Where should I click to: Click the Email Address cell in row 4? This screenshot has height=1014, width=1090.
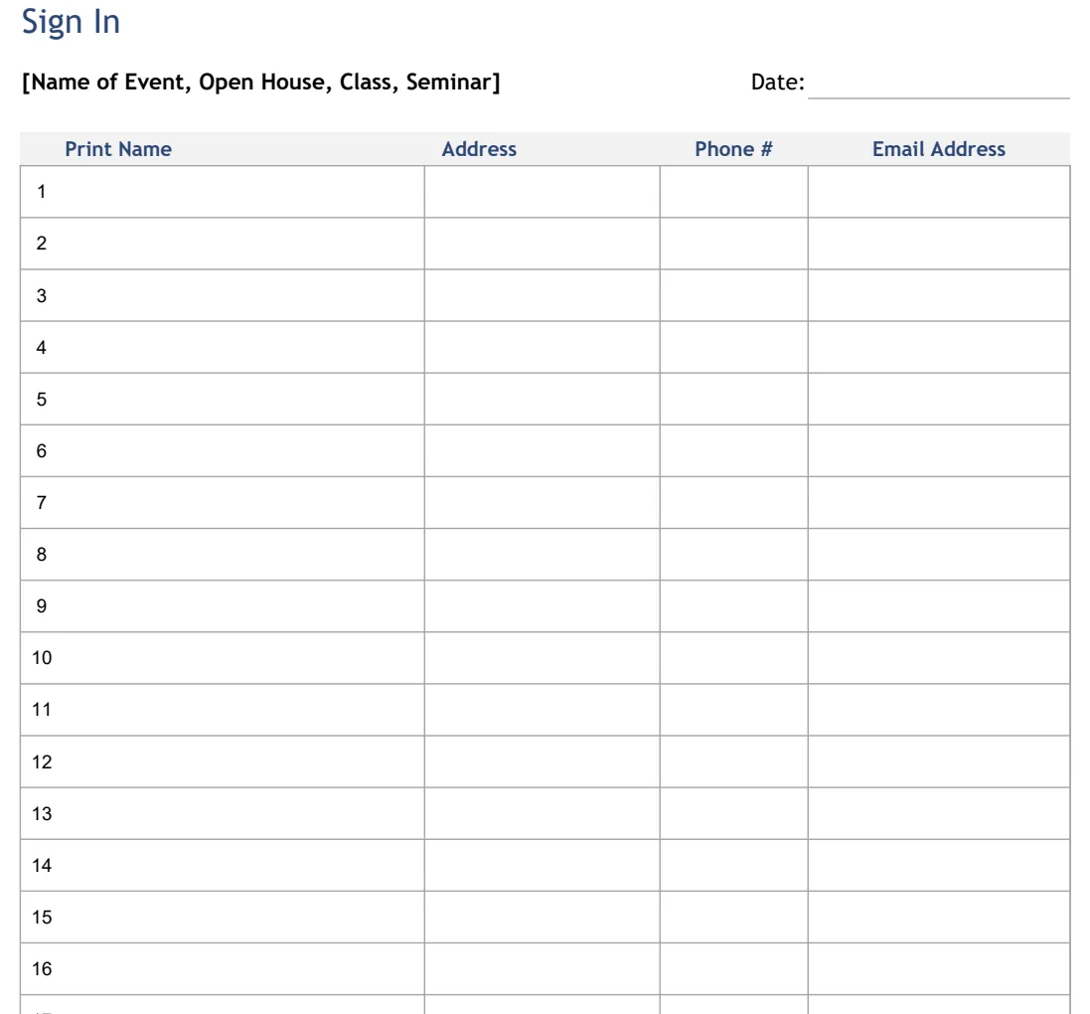[x=938, y=347]
